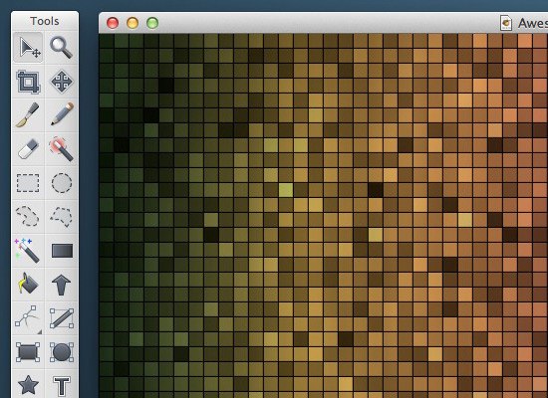Click the green zoom window button
This screenshot has height=398, width=548.
point(152,23)
